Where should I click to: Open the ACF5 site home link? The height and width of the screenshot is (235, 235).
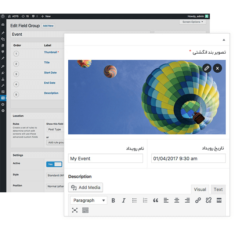click(13, 16)
